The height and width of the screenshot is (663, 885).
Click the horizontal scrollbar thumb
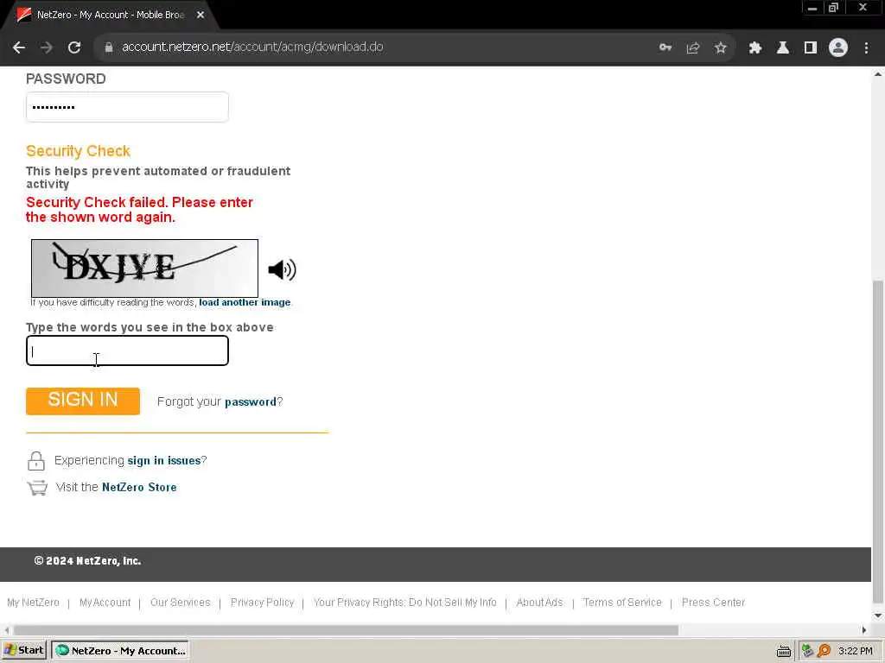346,629
